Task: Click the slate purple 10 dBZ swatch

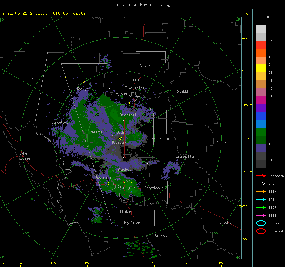Action: 261,148
